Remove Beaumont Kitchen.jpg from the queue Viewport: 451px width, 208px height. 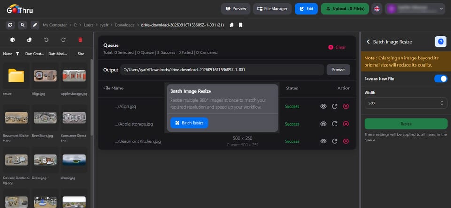[x=346, y=141]
